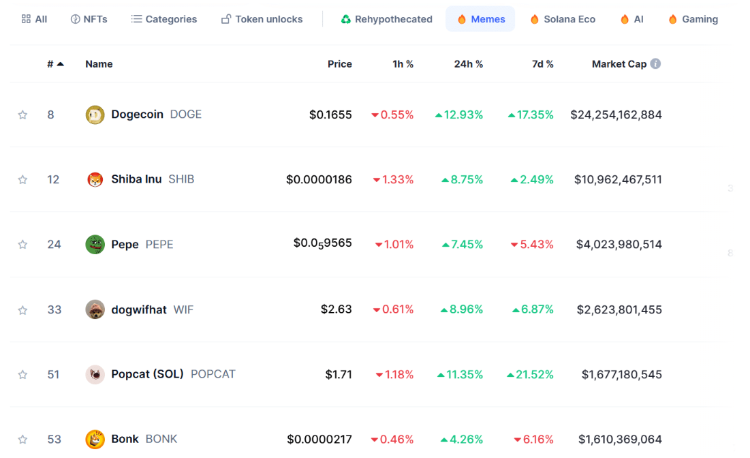Sort table by 24h % column

tap(468, 64)
